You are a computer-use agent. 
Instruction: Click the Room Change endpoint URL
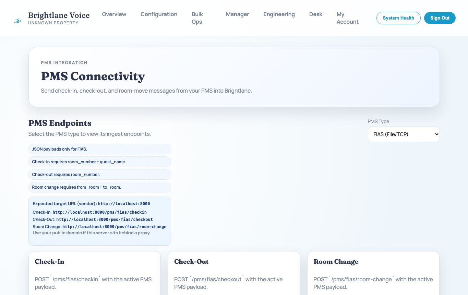pos(114,227)
